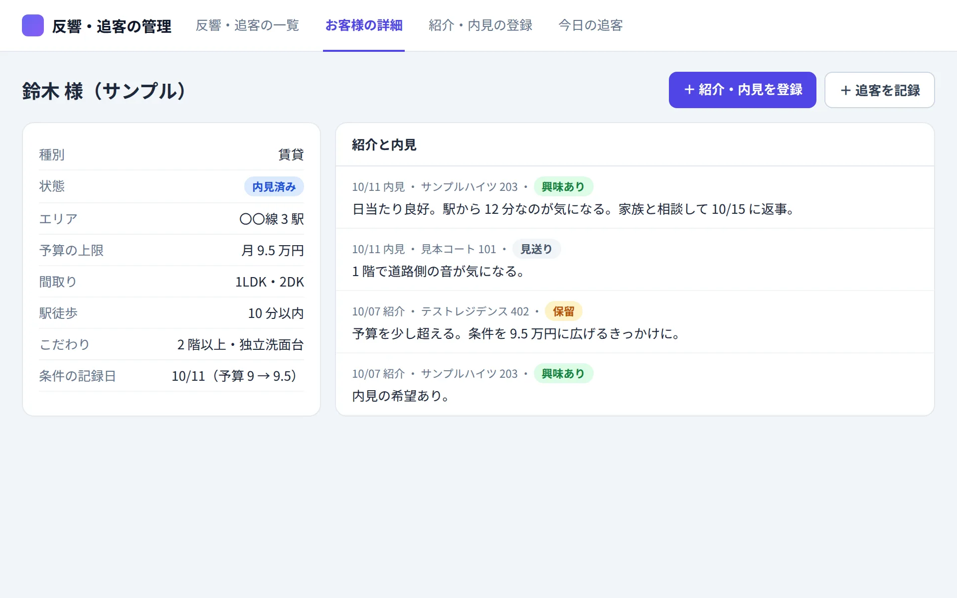Click the 2 階以上・独立洗面台 value
The image size is (957, 598).
(241, 344)
